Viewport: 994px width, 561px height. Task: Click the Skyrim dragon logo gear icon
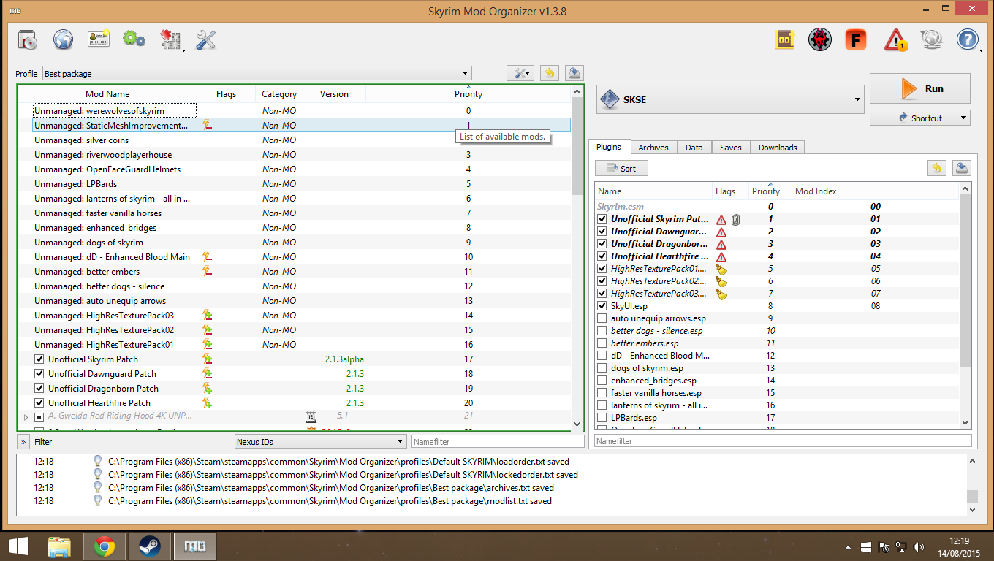point(820,40)
